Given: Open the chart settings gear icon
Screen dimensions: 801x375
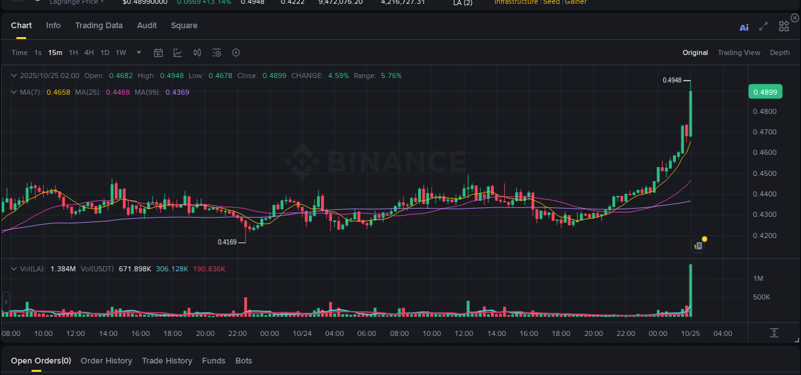Looking at the screenshot, I should [x=236, y=52].
